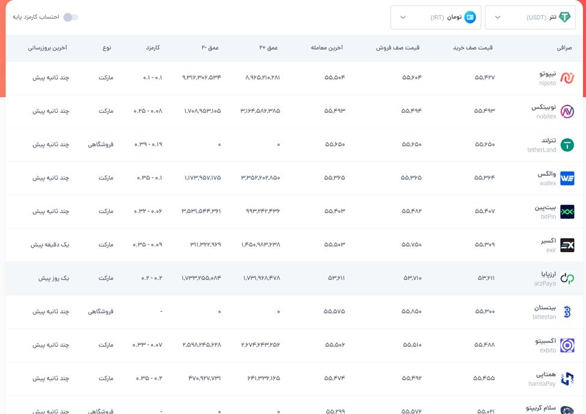Open the تومان (IRT) currency dropdown
Screen dimensions: 586x414
[435, 17]
